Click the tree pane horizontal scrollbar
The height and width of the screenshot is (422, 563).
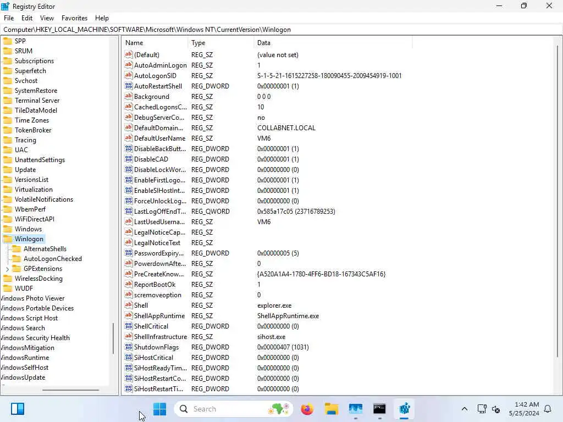70,390
